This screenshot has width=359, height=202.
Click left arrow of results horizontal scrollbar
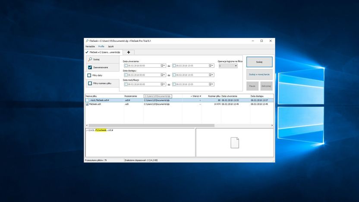(x=87, y=126)
